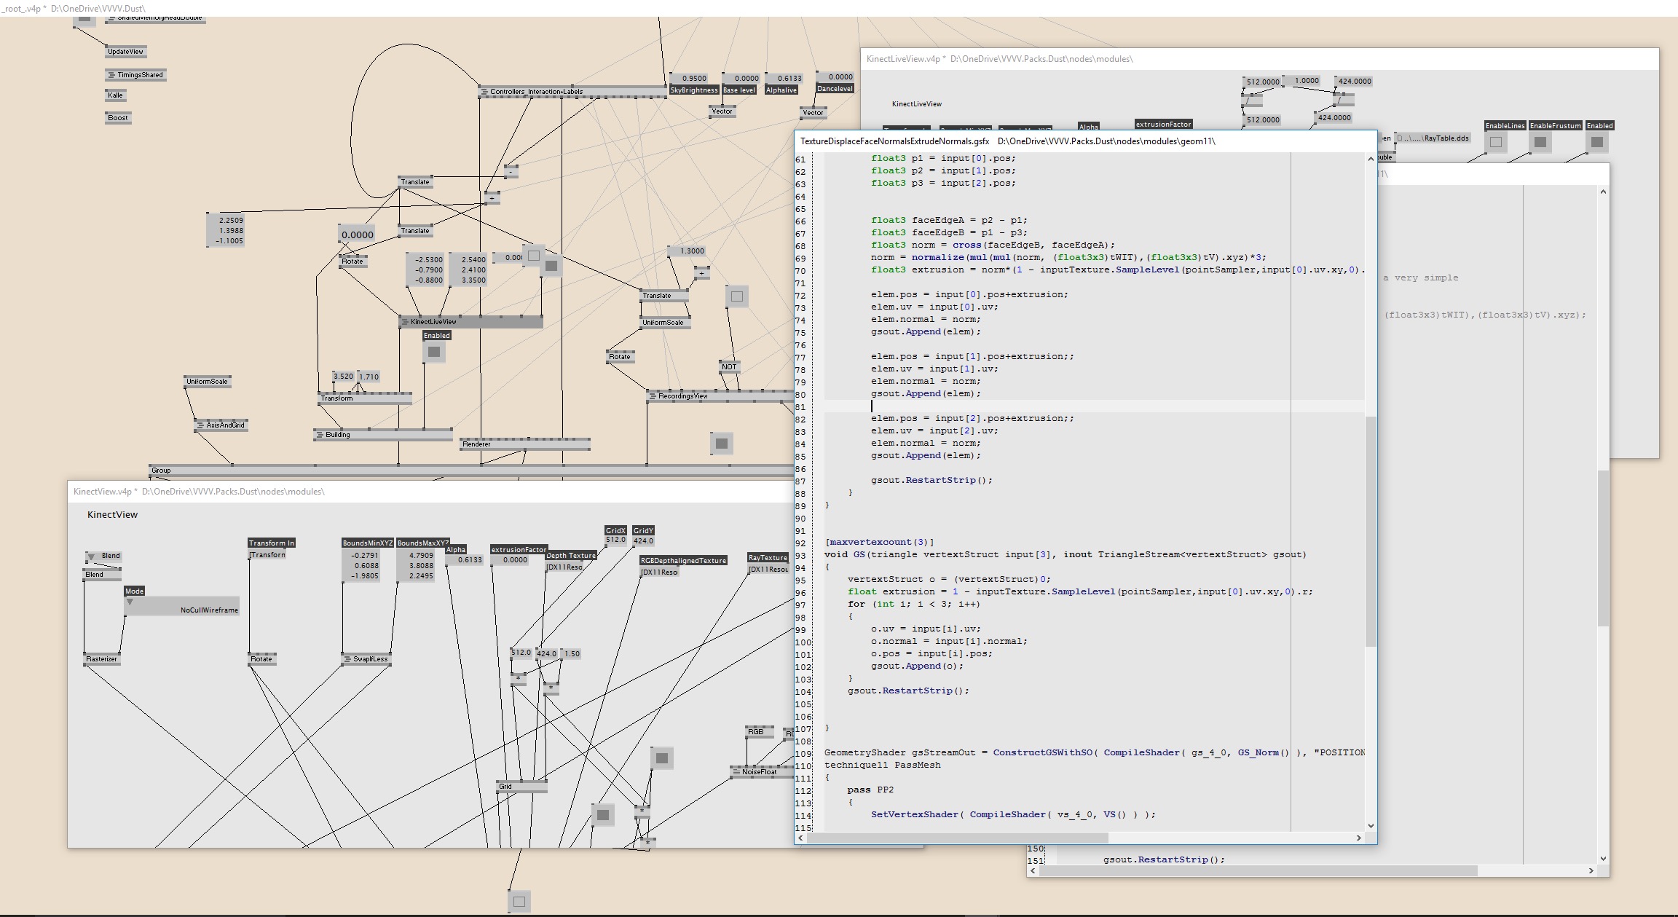
Task: Click the NoiseFloat module node icon
Action: tap(737, 772)
